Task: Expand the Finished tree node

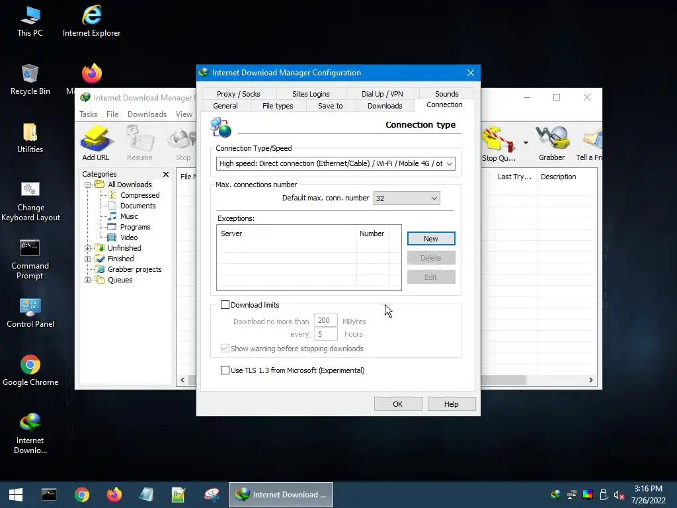Action: click(88, 259)
